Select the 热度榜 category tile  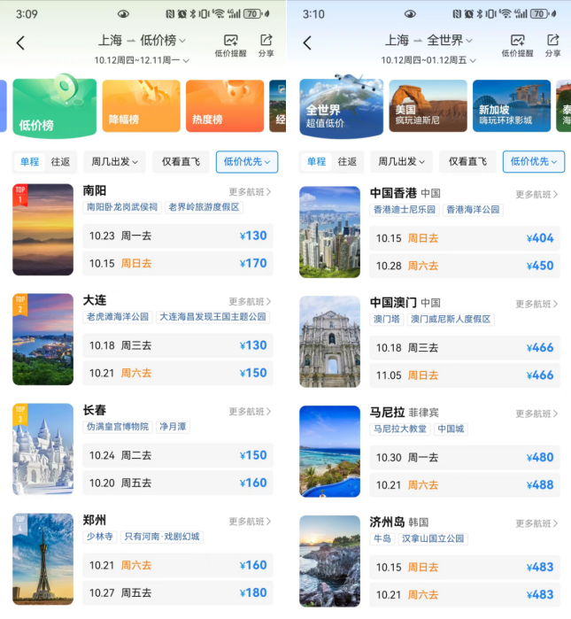point(224,106)
